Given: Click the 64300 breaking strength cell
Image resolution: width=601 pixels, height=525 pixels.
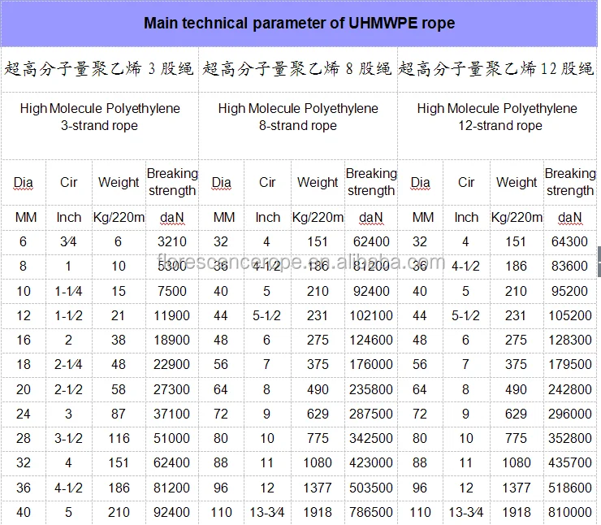Looking at the screenshot, I should tap(569, 241).
